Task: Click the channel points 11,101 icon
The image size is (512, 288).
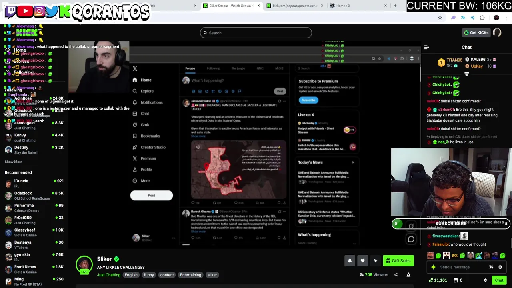Action: (431, 280)
